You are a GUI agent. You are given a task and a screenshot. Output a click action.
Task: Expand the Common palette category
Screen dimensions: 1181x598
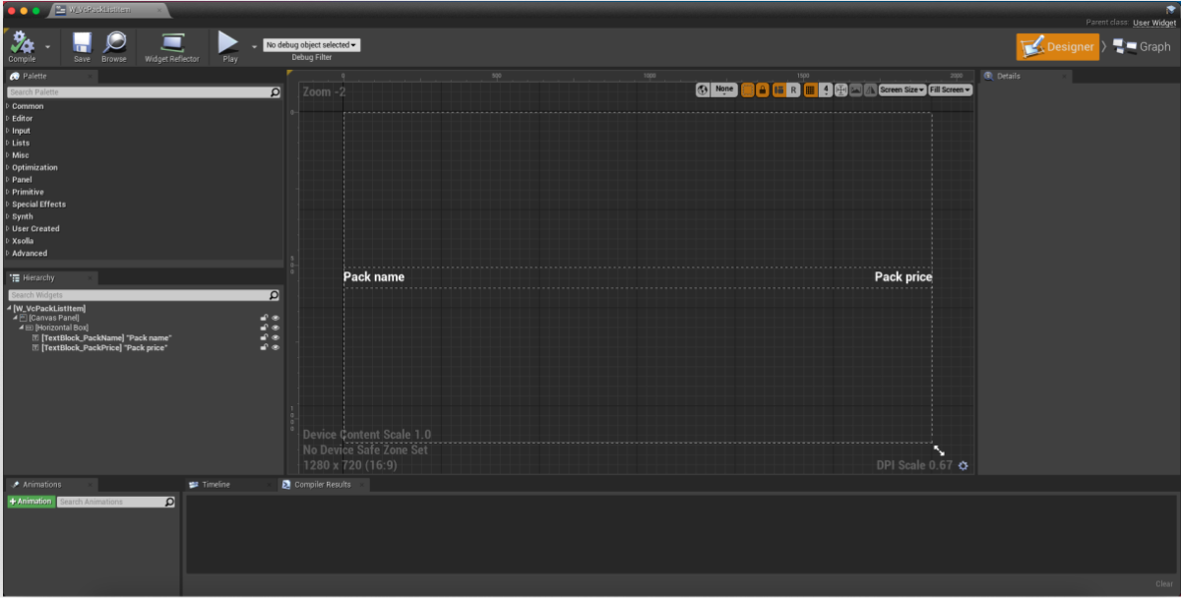pos(28,106)
